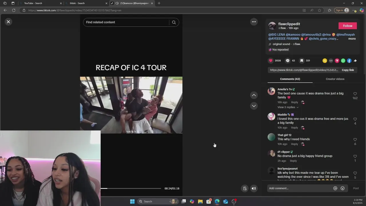The height and width of the screenshot is (206, 366).
Task: Open the emoji picker in comment box
Action: pos(343,188)
